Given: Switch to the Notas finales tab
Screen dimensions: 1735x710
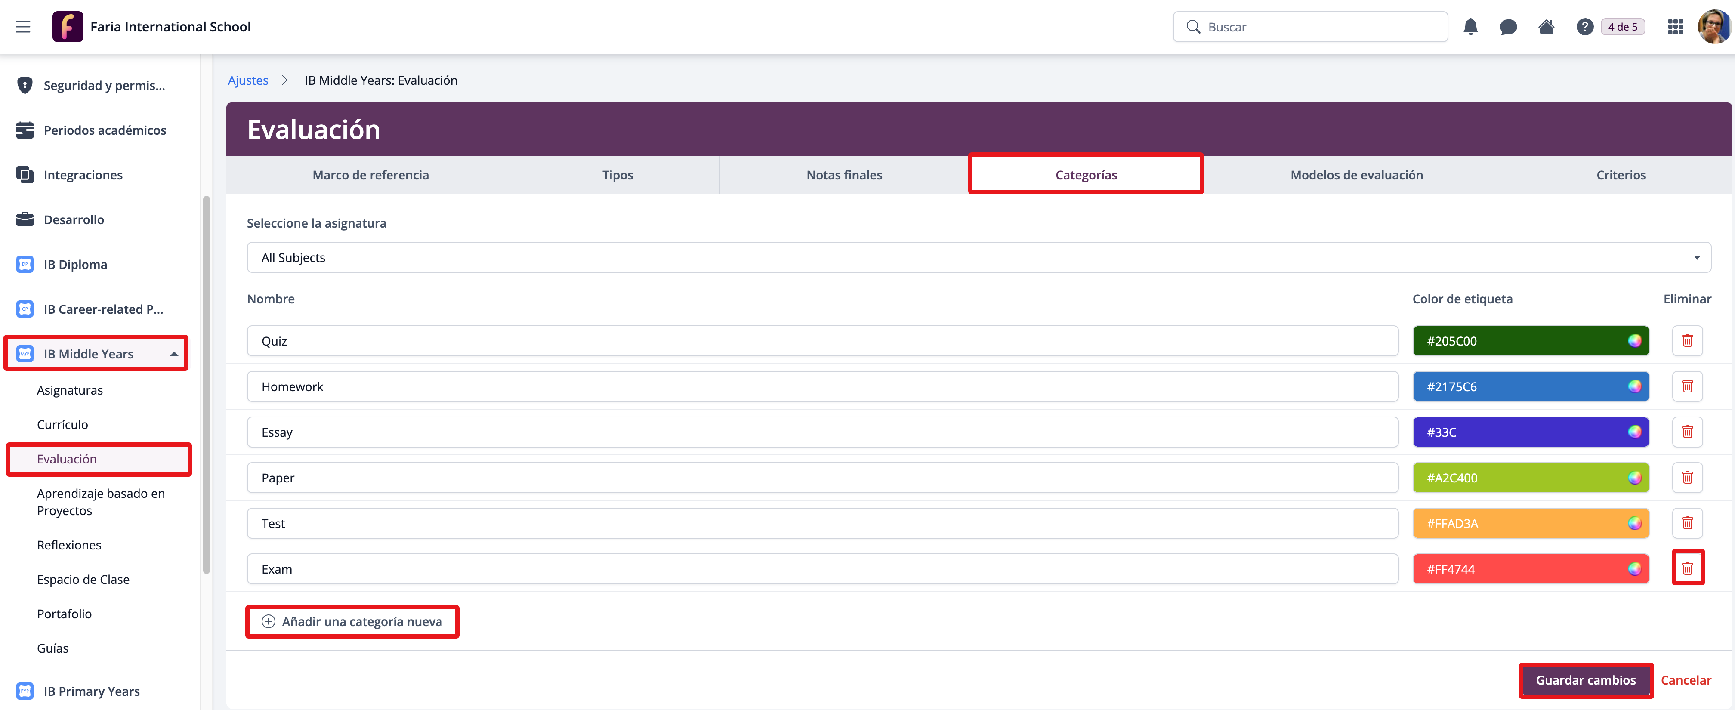Looking at the screenshot, I should [844, 175].
